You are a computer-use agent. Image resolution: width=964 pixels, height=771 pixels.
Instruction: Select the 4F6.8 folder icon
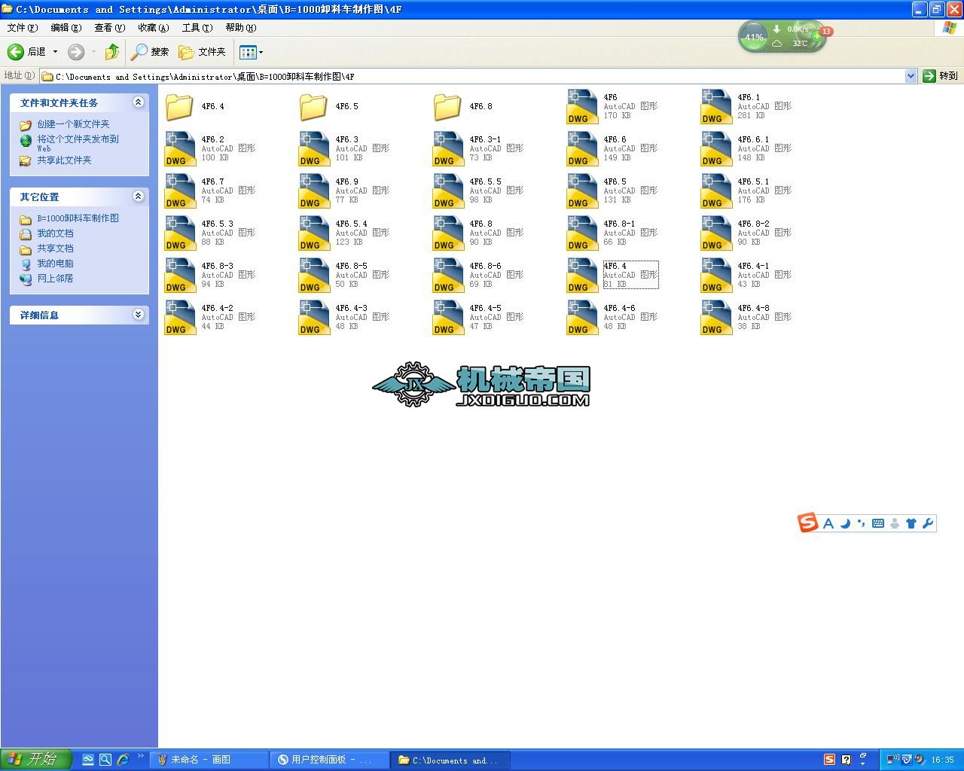tap(447, 107)
